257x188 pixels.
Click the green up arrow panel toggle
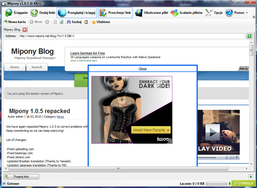251,176
